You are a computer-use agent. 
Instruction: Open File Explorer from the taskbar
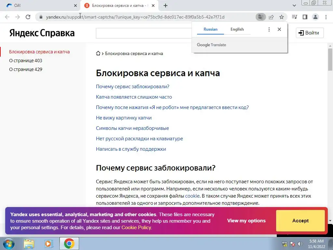pos(29,244)
